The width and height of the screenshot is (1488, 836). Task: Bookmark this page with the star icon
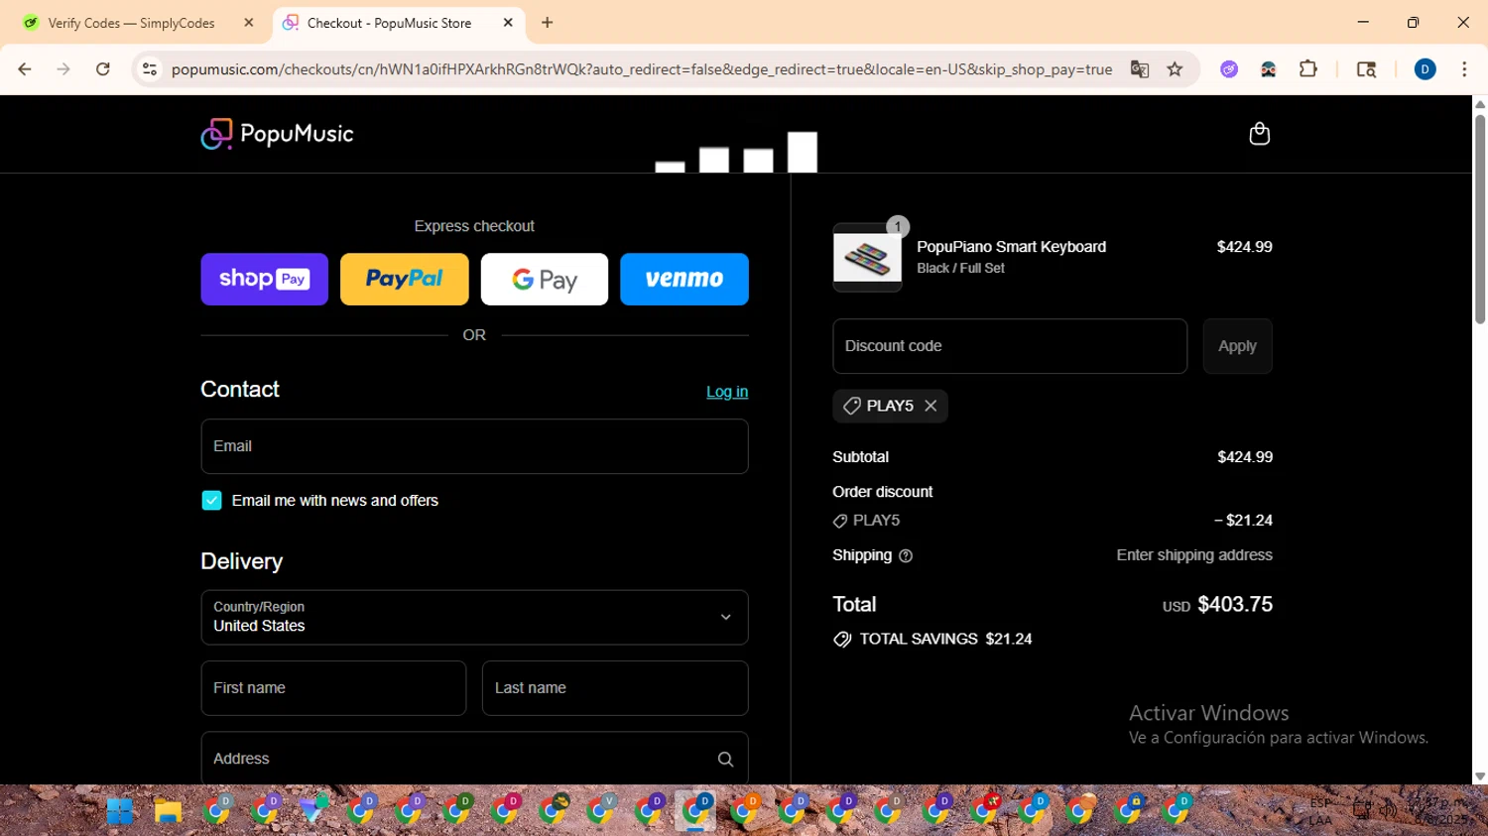click(1175, 69)
